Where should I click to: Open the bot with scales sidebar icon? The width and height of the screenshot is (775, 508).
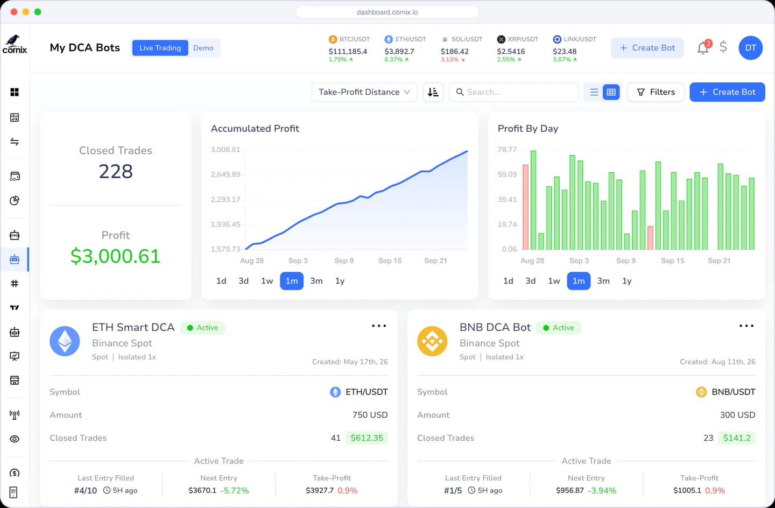coord(15,332)
